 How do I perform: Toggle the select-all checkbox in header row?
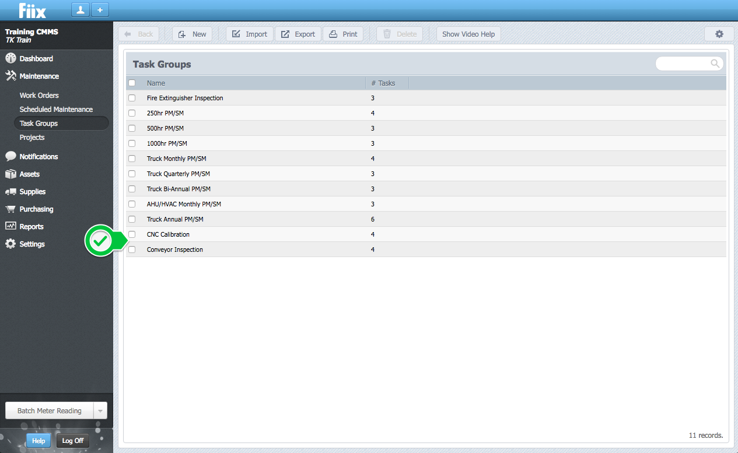tap(132, 83)
